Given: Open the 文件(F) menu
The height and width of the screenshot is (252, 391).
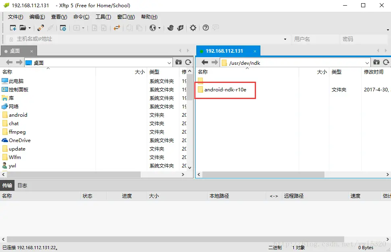Looking at the screenshot, I should click(x=15, y=17).
